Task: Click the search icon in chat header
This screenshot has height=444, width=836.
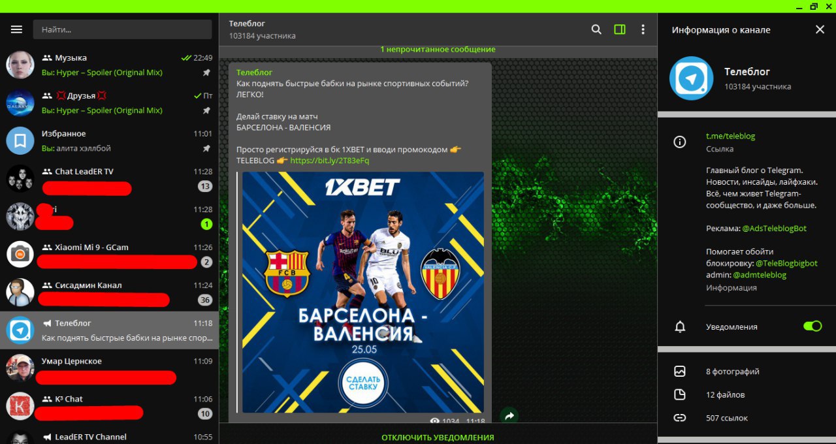Action: click(596, 29)
